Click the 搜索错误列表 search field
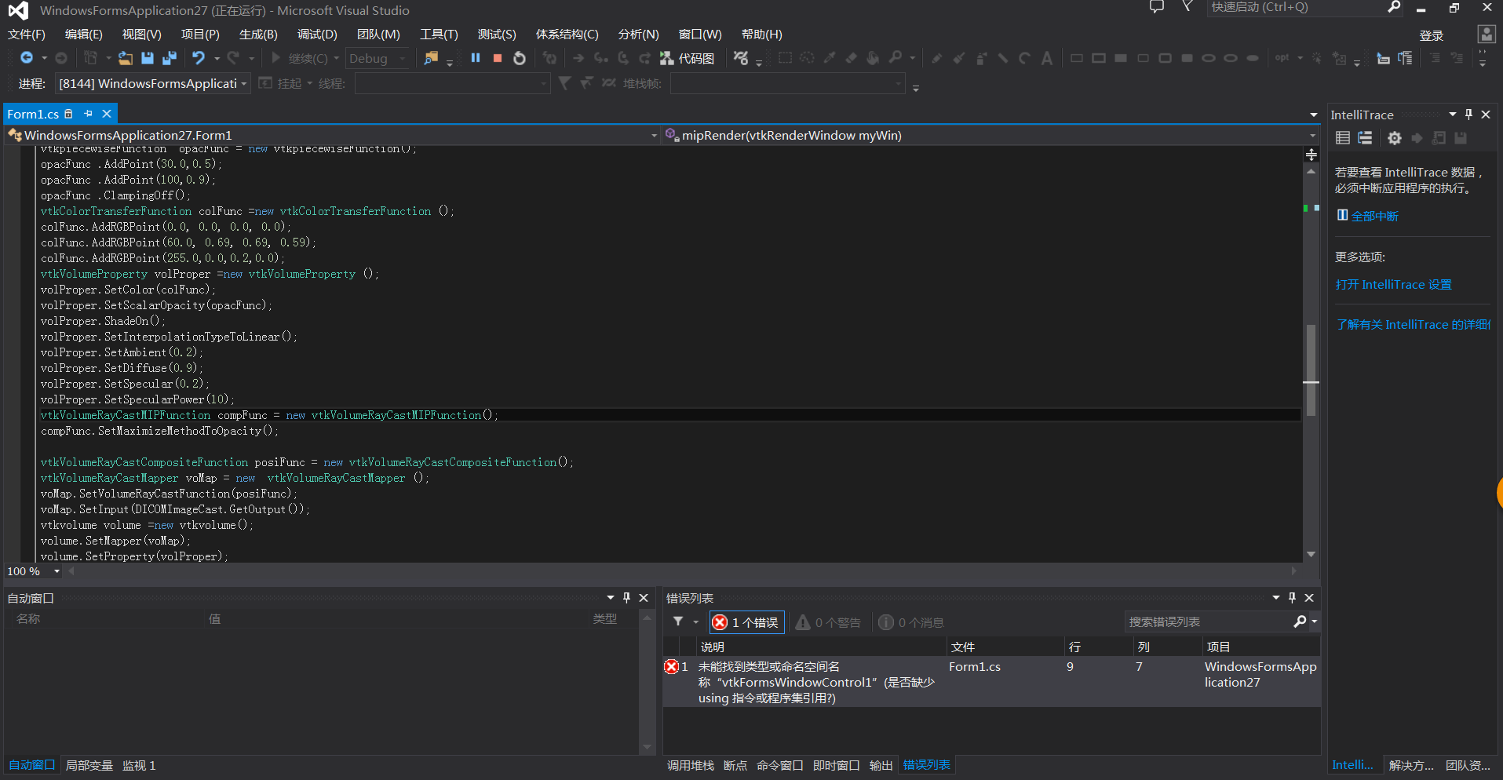 coord(1209,621)
